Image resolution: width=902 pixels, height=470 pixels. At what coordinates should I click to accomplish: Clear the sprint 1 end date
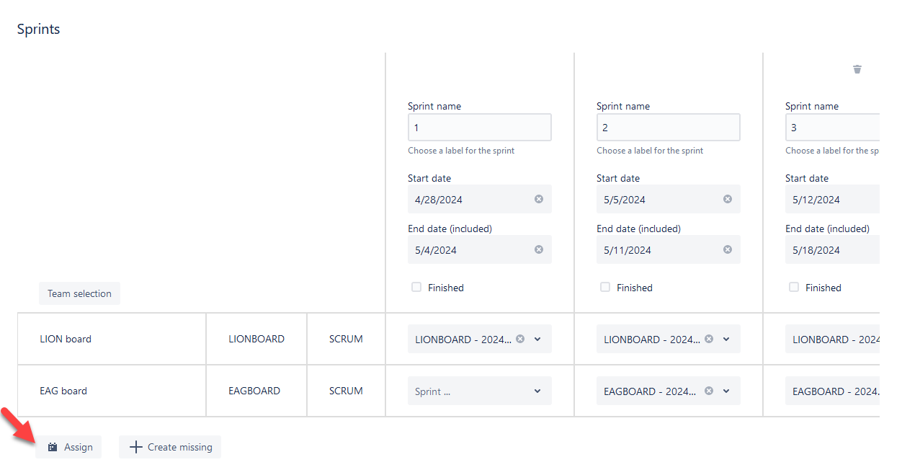(539, 249)
